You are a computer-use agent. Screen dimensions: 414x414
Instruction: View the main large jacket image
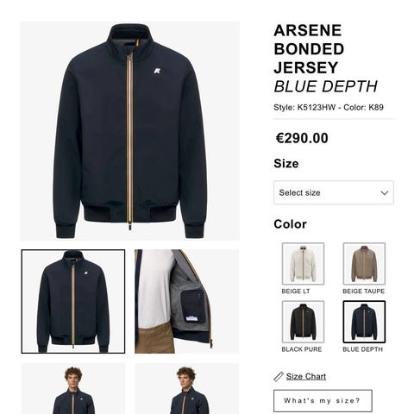coord(130,131)
